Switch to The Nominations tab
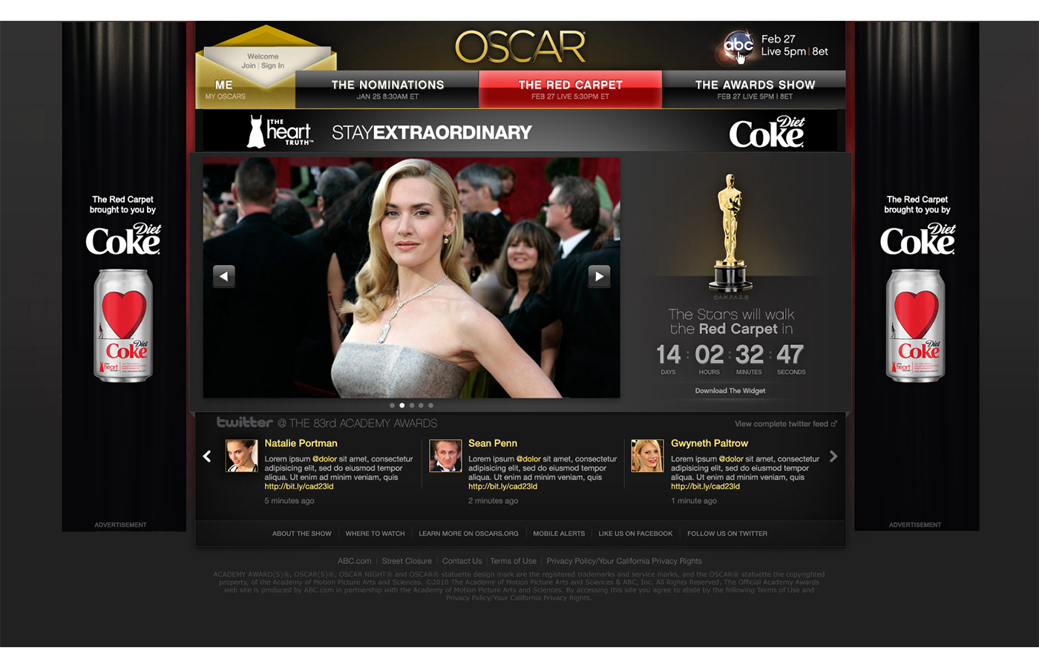 tap(387, 90)
